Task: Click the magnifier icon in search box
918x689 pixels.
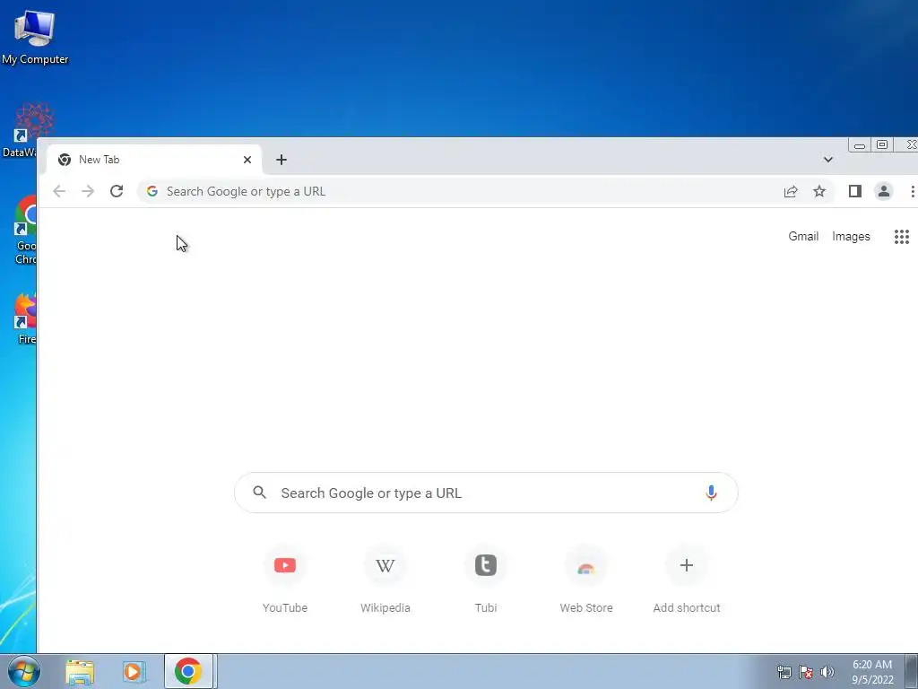Action: pos(259,493)
